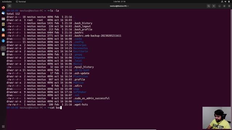Screen dimensions: 232x130
Task: Open the terminal hamburger menu
Action: click(x=214, y=6)
